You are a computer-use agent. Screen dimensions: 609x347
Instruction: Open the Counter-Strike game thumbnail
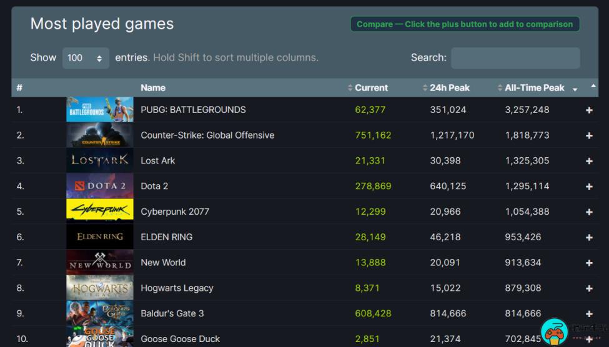[100, 135]
